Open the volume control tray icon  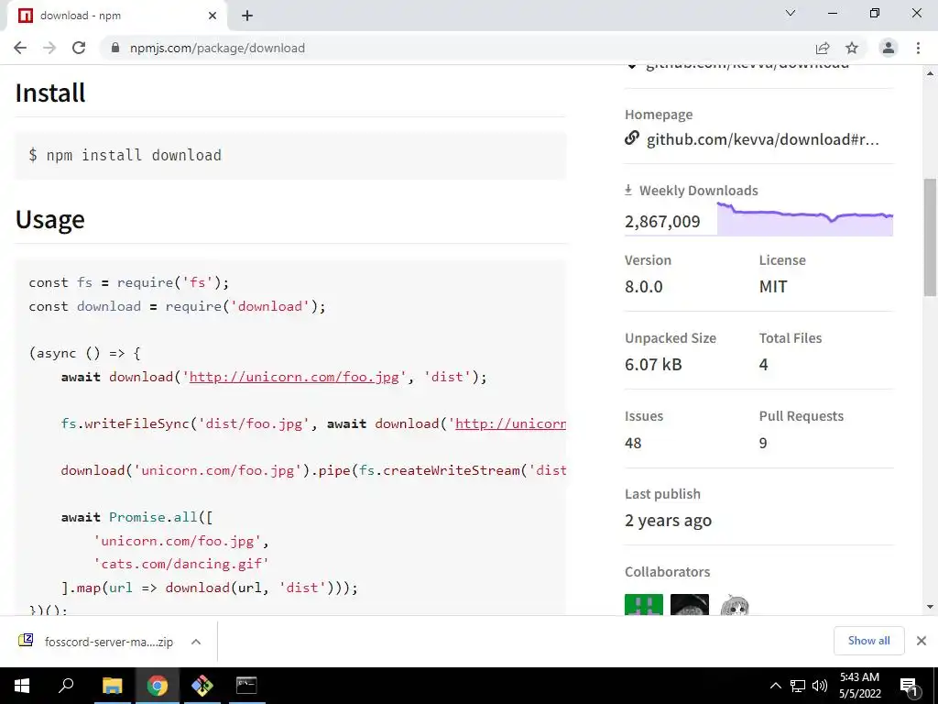(820, 686)
